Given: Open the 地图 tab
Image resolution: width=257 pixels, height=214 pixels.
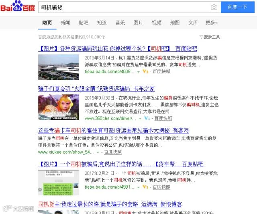Looking at the screenshot, I should 175,23.
